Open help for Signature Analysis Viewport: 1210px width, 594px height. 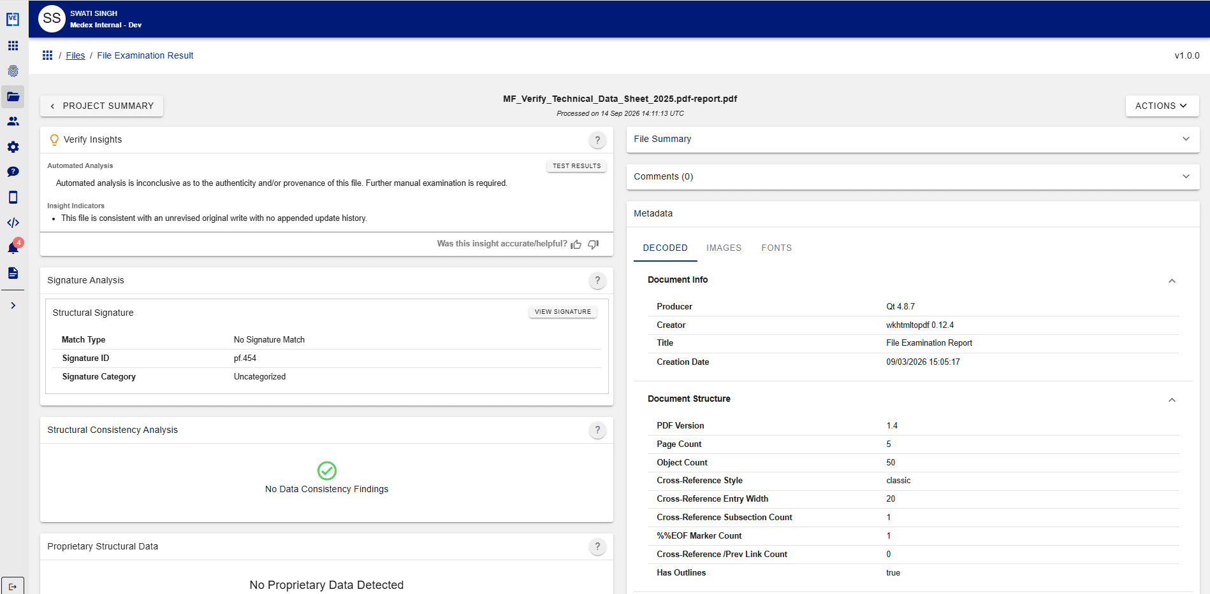click(x=597, y=280)
